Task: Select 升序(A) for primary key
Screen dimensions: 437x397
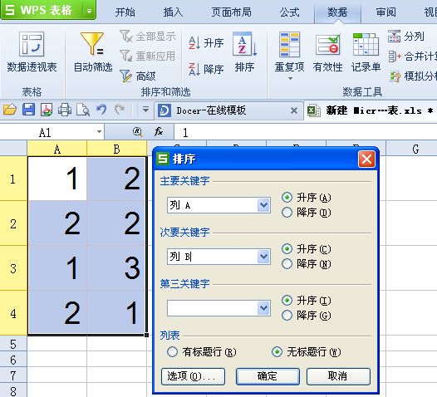Action: 287,198
